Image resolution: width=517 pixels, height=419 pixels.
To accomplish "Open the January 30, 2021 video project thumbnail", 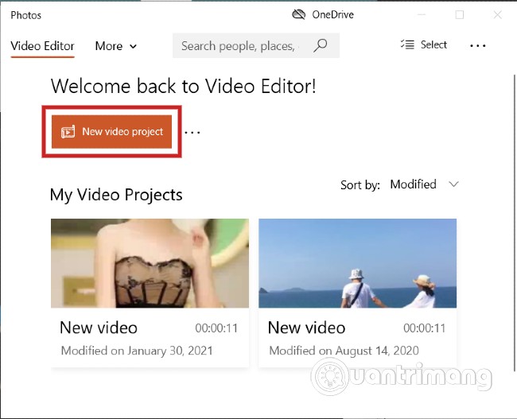I will pyautogui.click(x=150, y=263).
